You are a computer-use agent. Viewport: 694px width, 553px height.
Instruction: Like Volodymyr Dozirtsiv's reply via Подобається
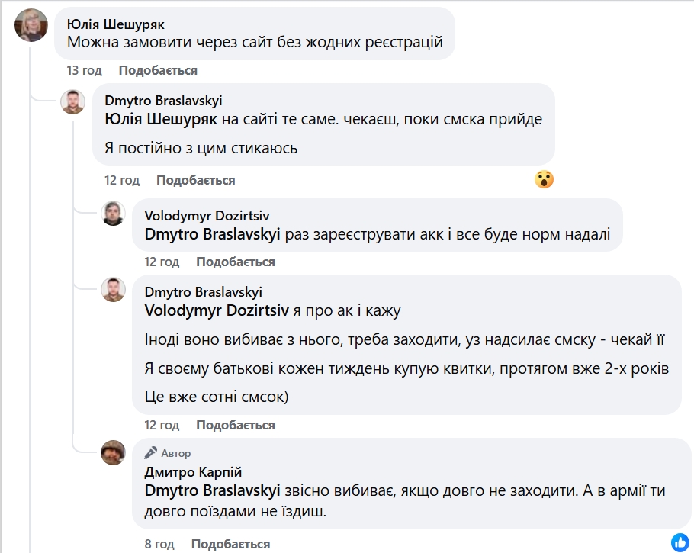click(235, 262)
